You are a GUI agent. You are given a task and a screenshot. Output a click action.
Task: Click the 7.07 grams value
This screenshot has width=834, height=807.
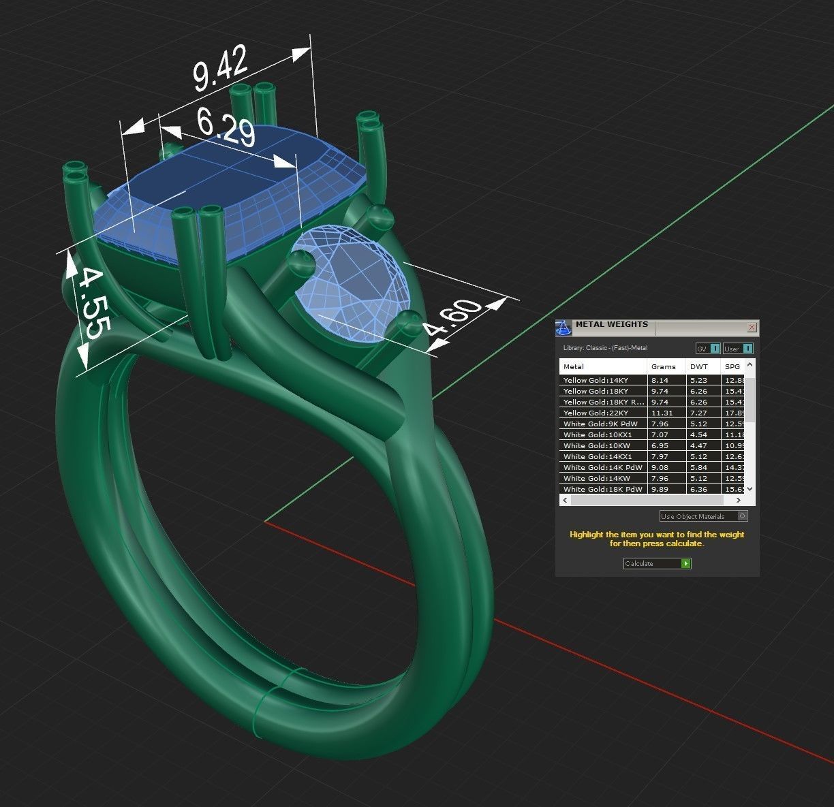click(660, 434)
